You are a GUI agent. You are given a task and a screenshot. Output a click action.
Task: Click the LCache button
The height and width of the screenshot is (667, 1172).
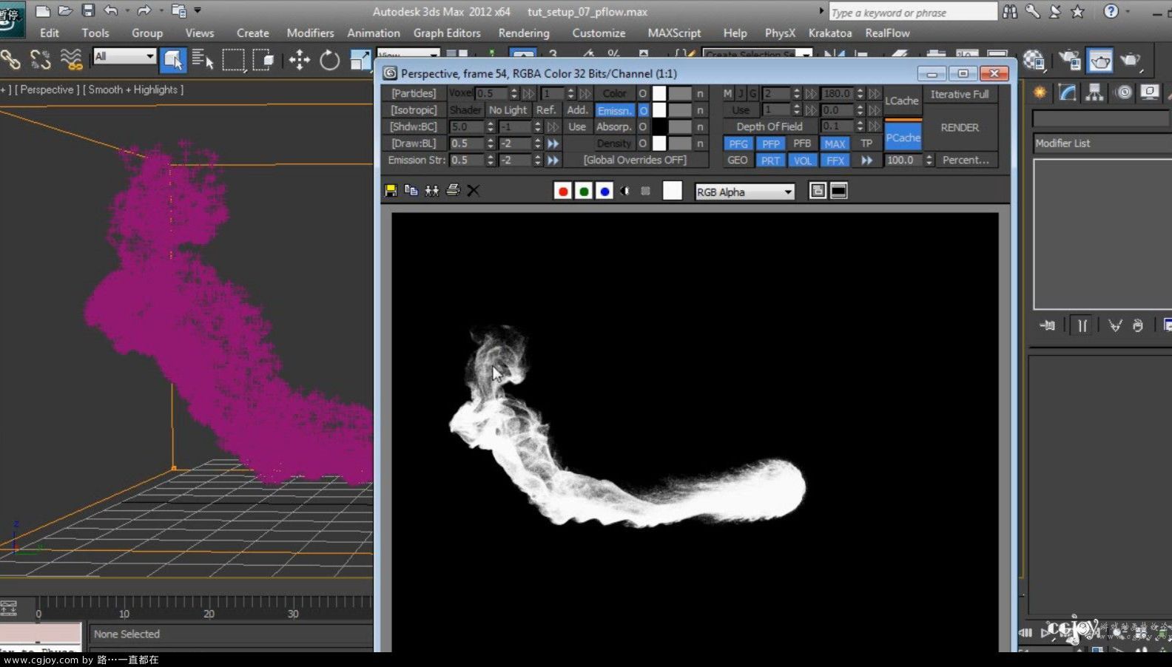point(903,101)
